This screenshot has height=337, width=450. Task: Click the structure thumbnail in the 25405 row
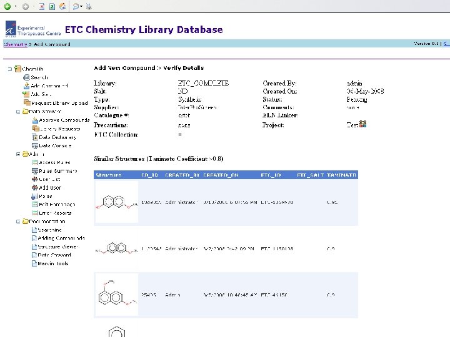coord(116,295)
